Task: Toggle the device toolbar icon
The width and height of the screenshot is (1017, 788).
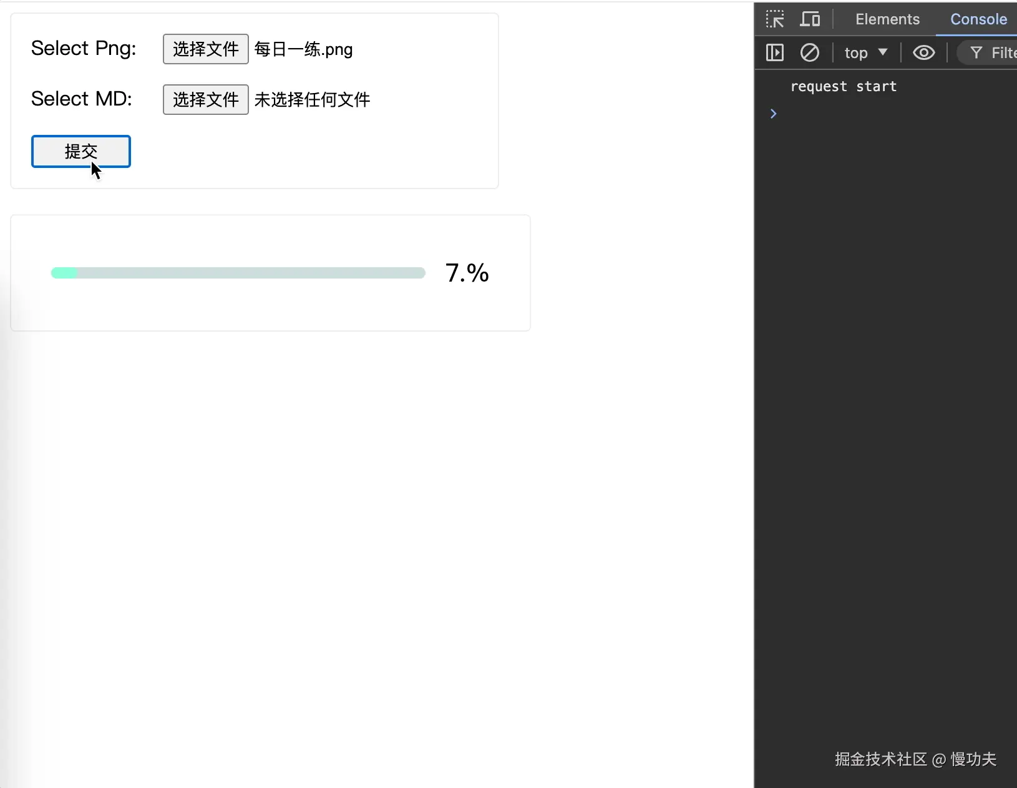Action: coord(810,19)
